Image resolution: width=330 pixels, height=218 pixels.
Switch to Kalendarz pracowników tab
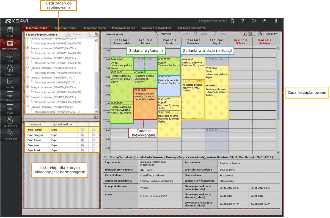(x=156, y=28)
